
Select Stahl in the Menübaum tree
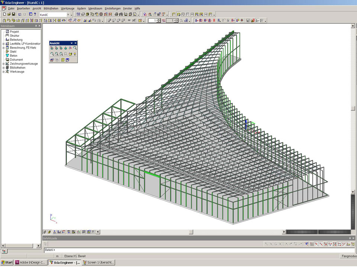click(x=13, y=52)
